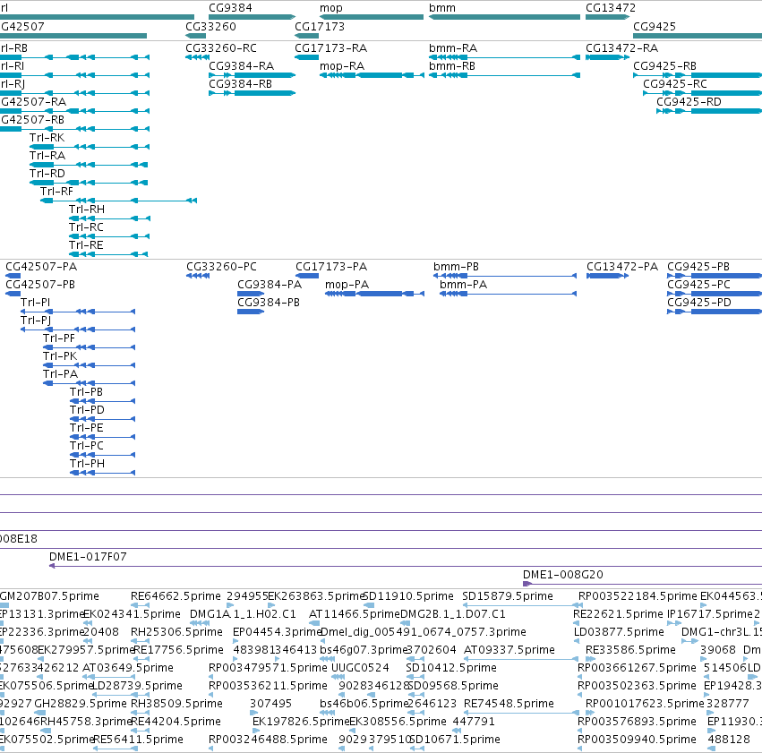Image resolution: width=762 pixels, height=753 pixels.
Task: Click transcript label CG9425-RC
Action: coord(675,84)
